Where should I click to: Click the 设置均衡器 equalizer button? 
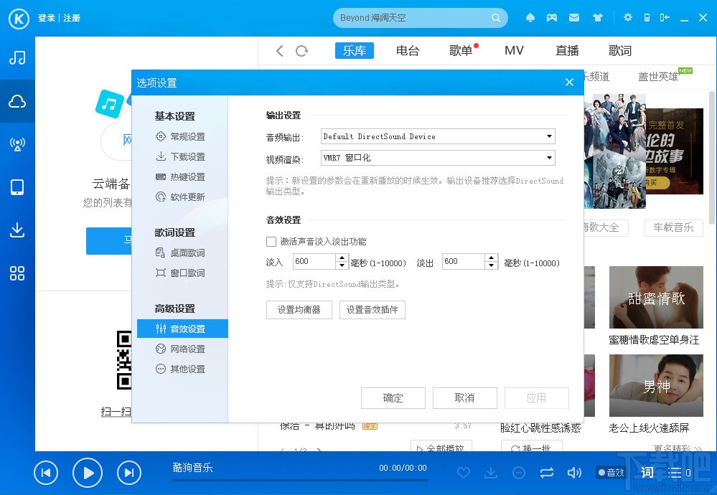point(299,310)
